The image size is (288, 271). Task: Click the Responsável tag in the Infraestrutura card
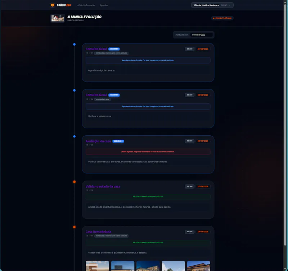102,99
